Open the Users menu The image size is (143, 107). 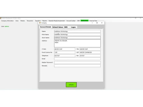17,21
